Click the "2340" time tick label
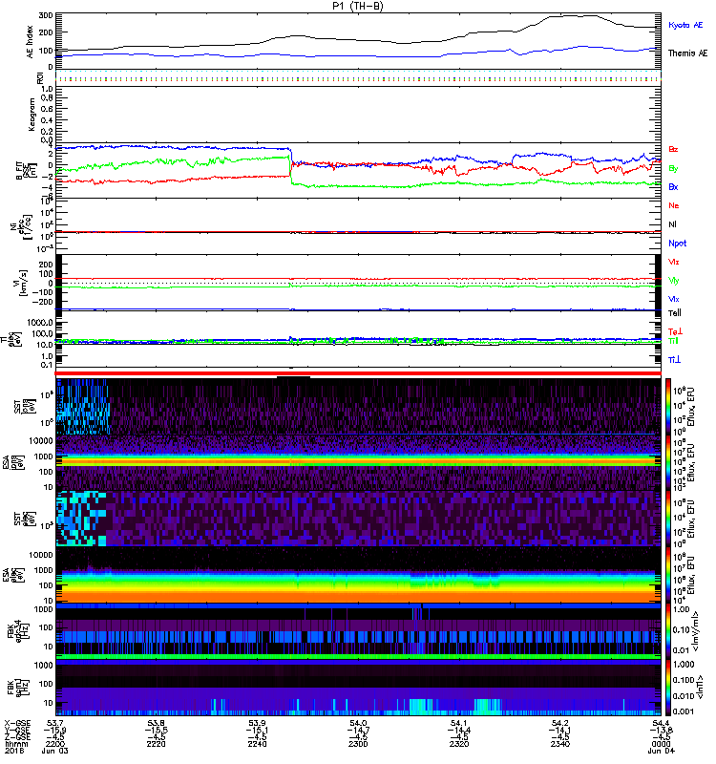Viewport: 716px width, 764px height. point(559,744)
